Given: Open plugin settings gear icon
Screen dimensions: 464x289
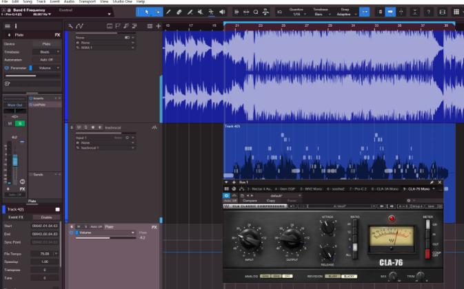Looking at the screenshot, I should pos(408,200).
